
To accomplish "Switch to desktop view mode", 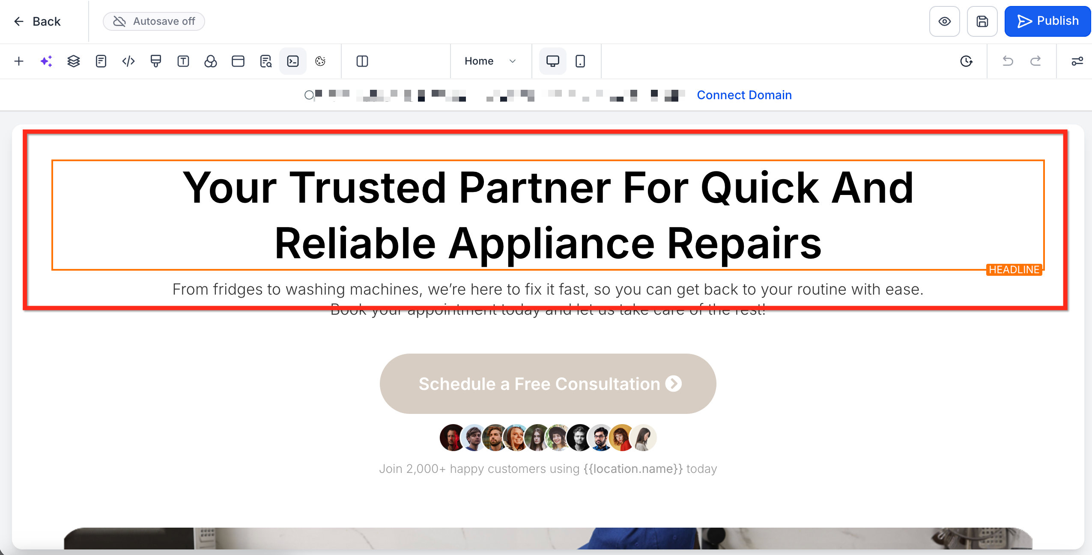I will click(552, 61).
